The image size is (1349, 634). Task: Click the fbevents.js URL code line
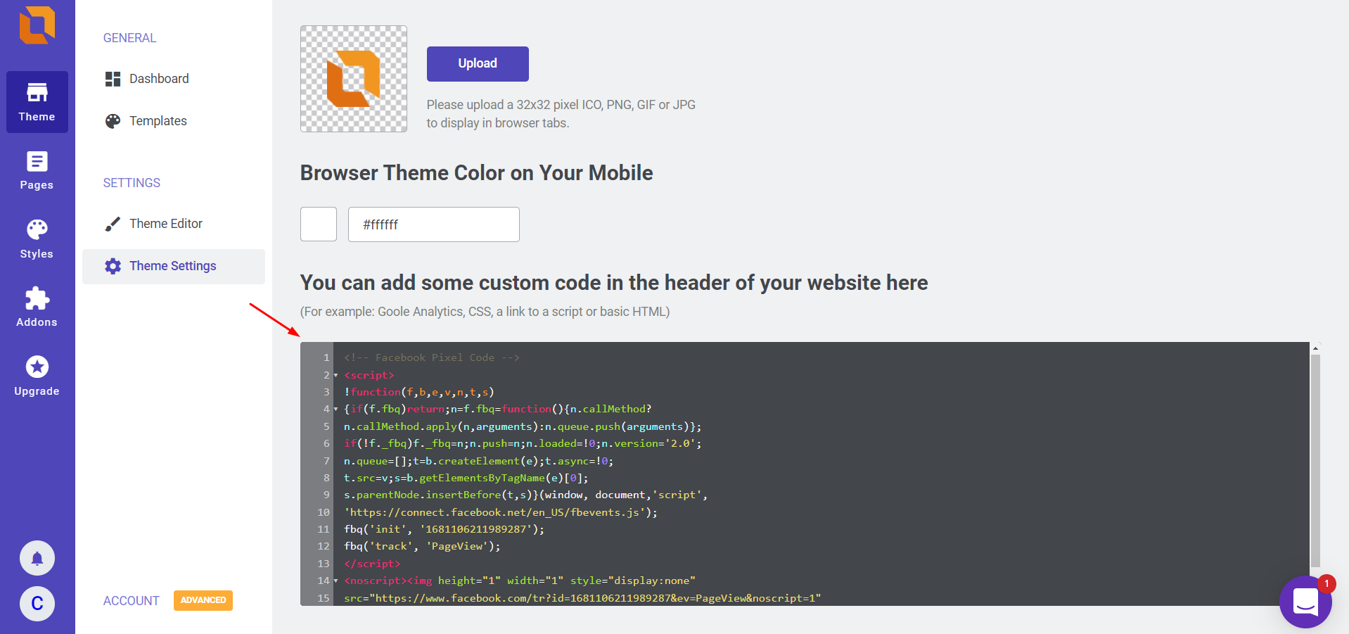click(x=500, y=512)
